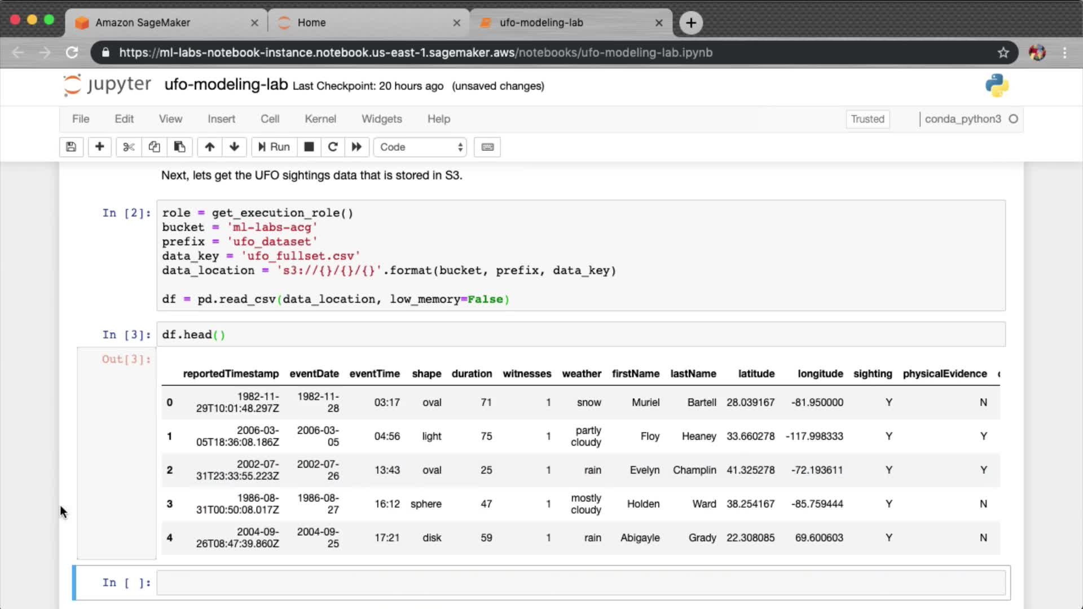Open the Code cell type dropdown

[x=420, y=147]
